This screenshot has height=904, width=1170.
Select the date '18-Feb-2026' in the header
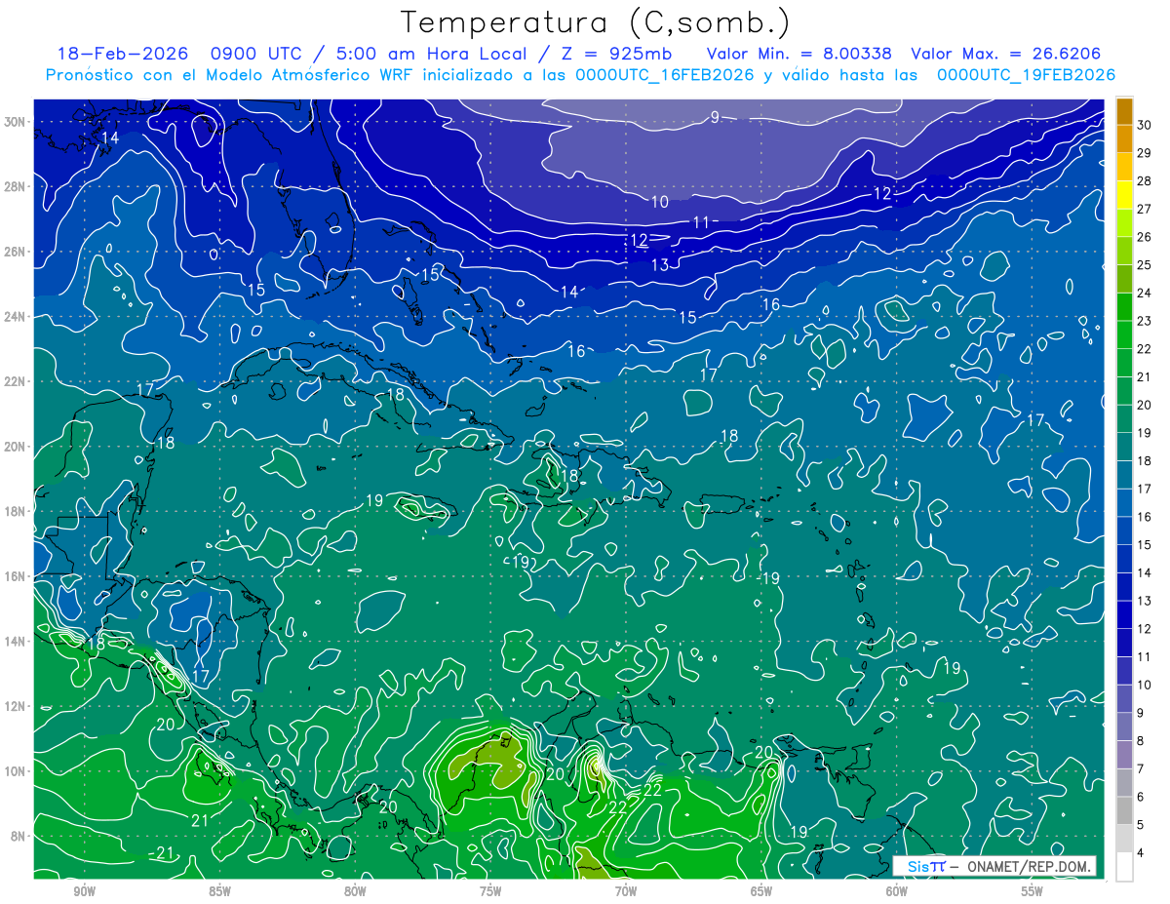125,54
